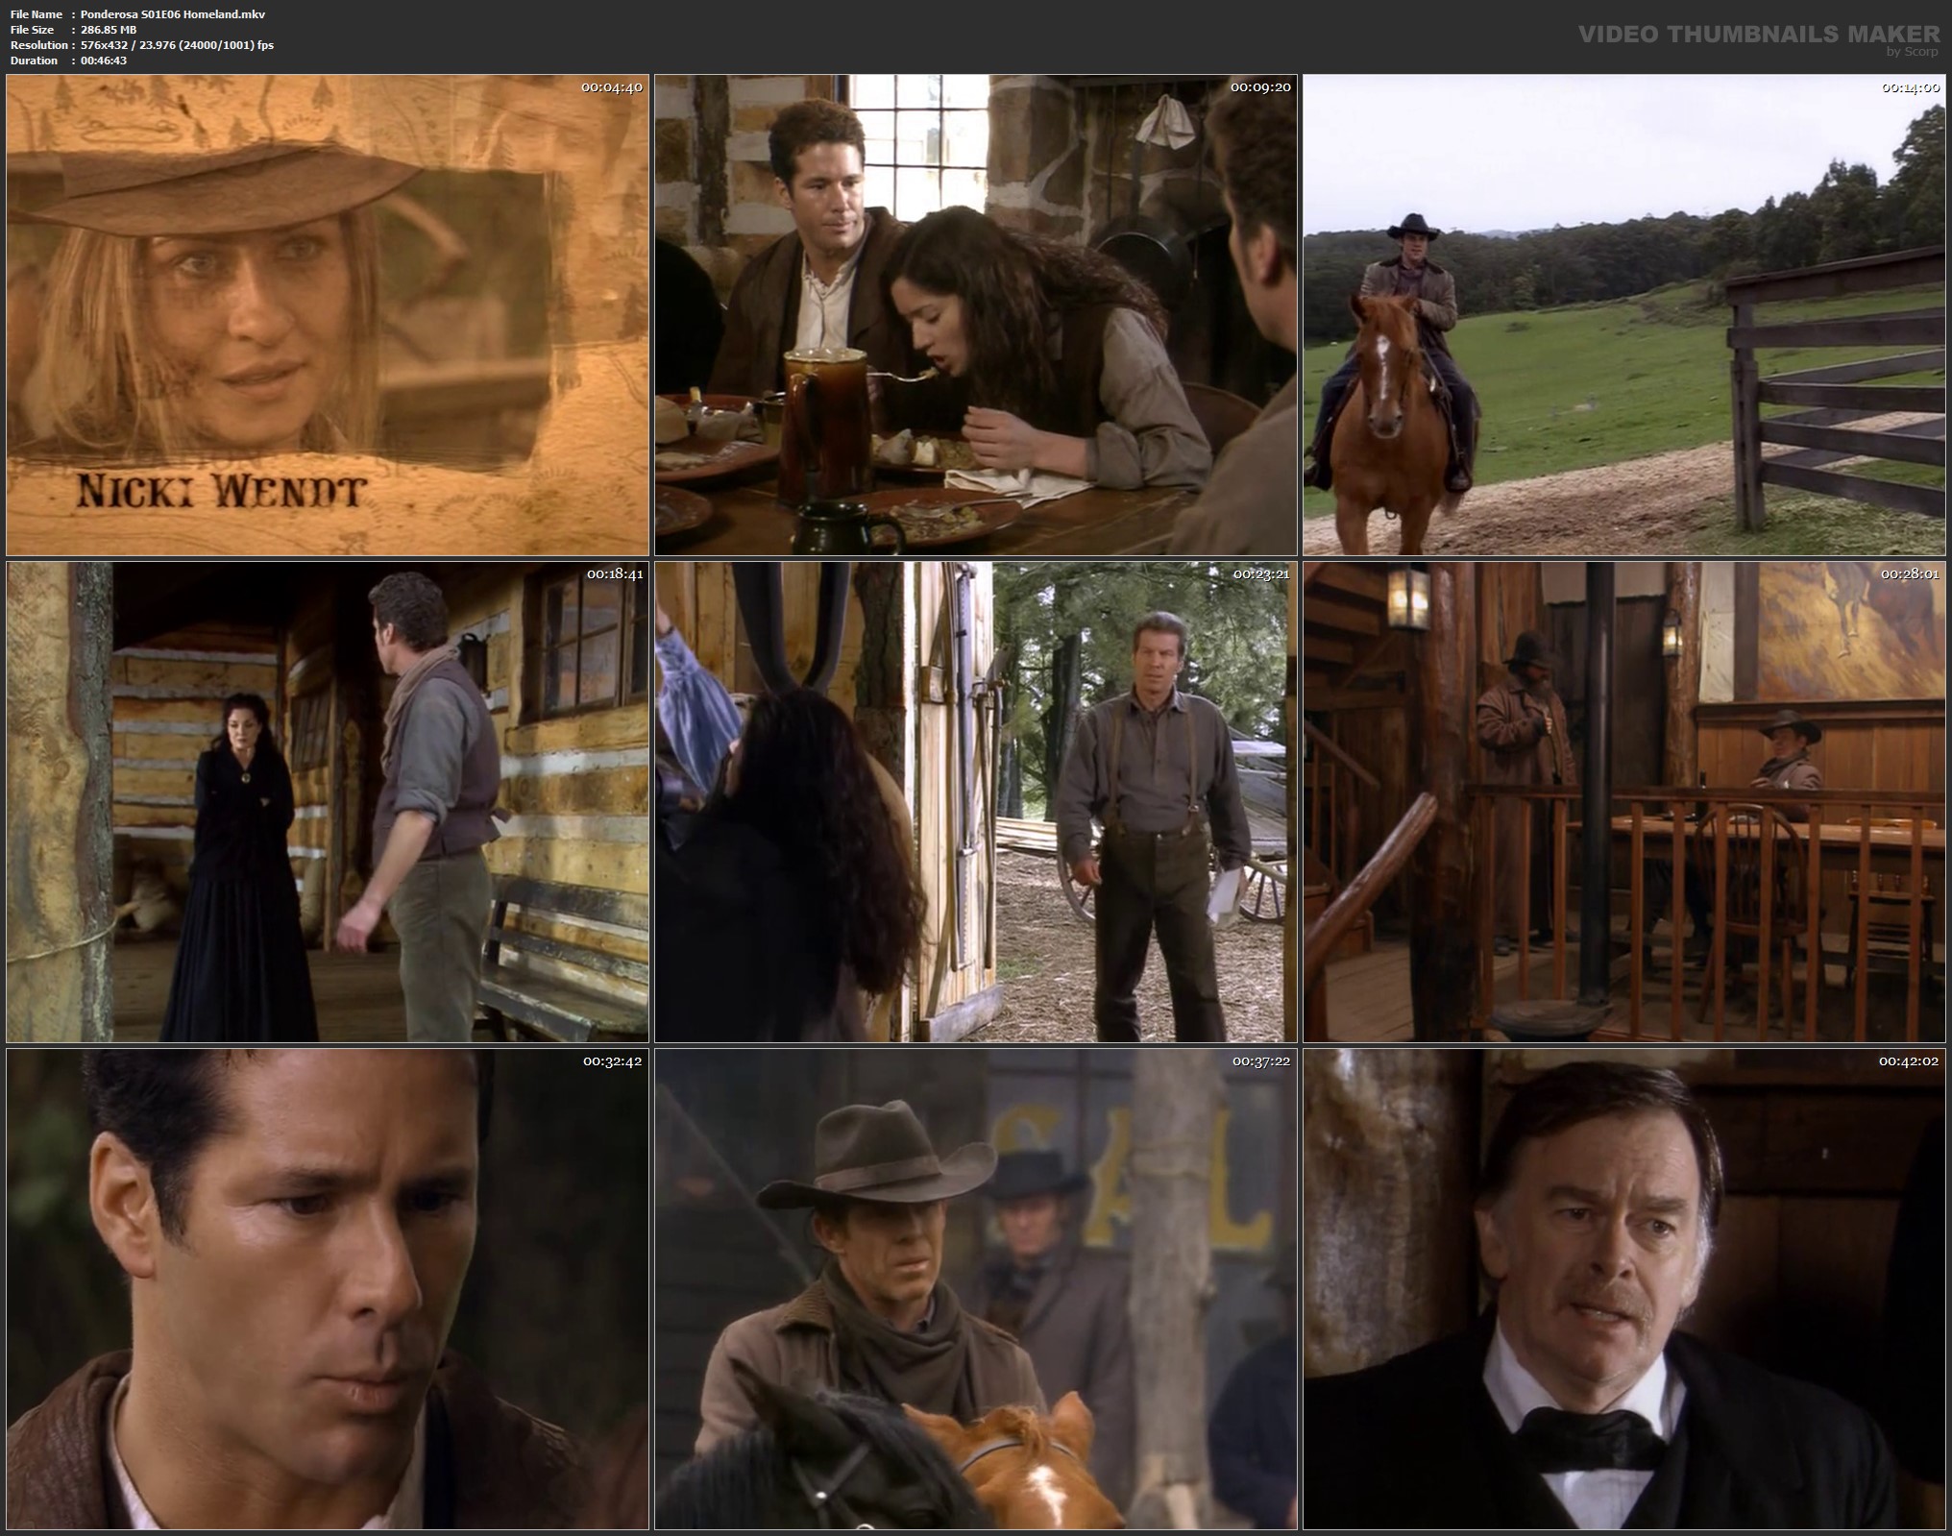
Task: Click the 00:04:40 timestamp label
Action: 611,87
